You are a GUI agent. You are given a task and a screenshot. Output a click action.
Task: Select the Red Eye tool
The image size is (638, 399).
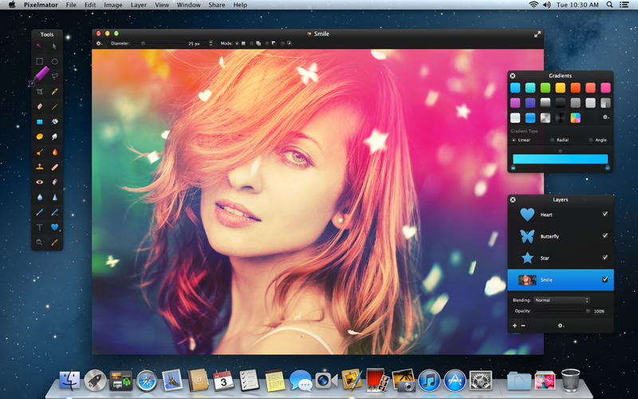click(x=39, y=182)
